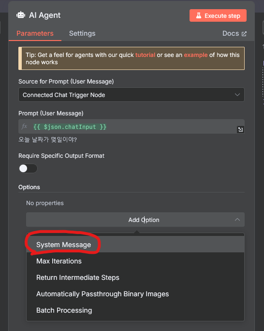Open the Docs external link icon

coord(244,34)
